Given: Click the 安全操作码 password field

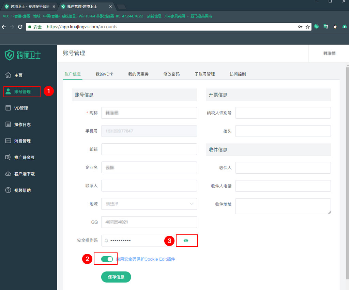Looking at the screenshot, I should [138, 241].
